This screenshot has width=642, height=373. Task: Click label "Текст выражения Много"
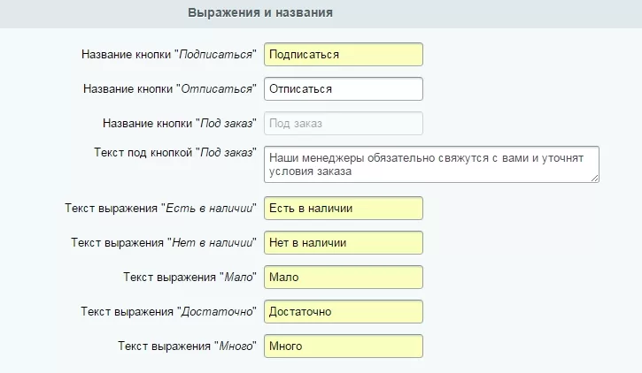click(x=187, y=346)
